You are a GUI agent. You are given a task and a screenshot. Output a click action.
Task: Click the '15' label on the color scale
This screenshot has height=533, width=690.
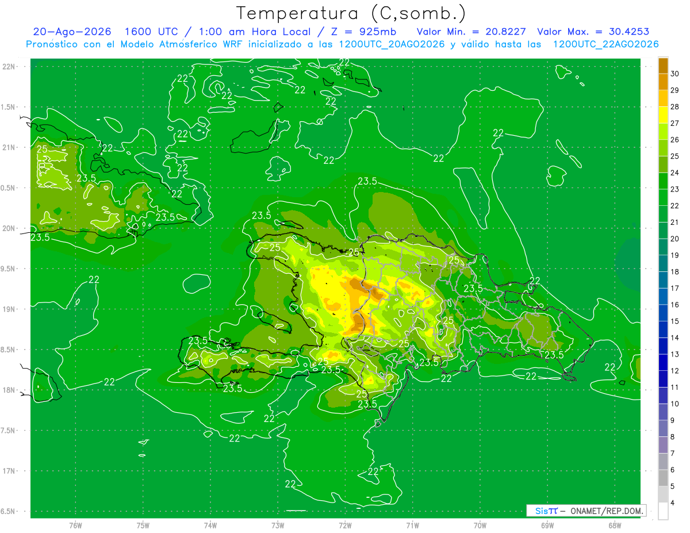coord(675,321)
